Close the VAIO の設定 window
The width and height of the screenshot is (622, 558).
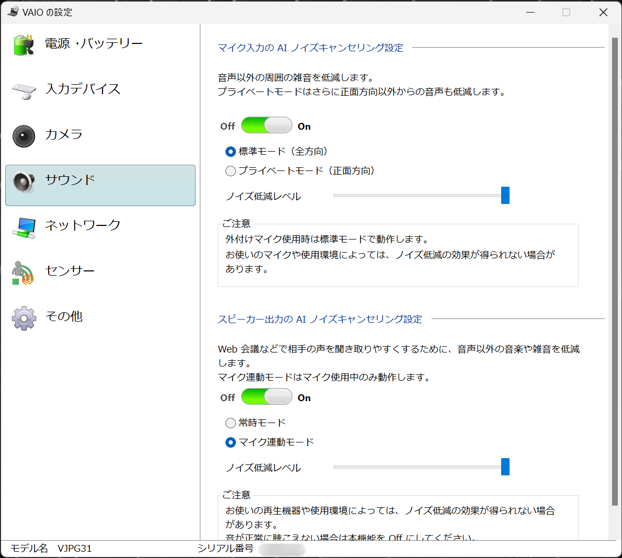click(x=603, y=13)
